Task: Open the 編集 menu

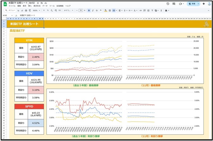Action: (x=19, y=6)
